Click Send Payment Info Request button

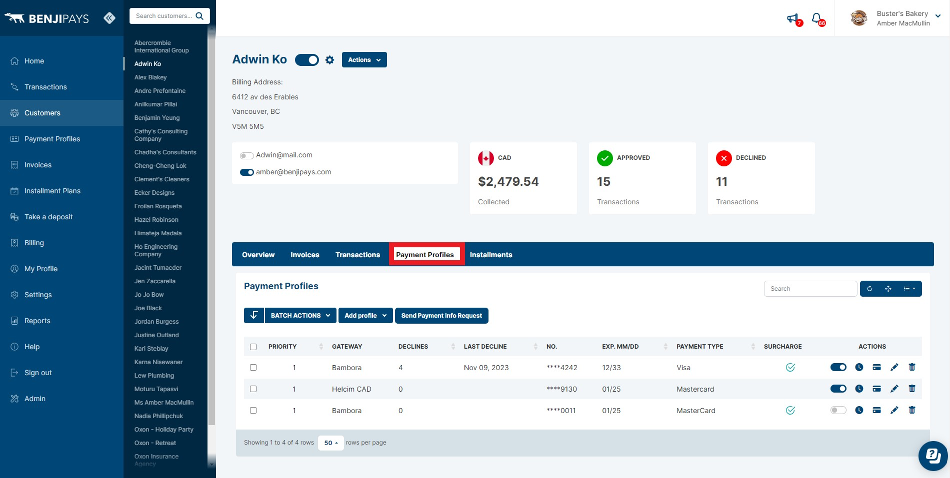pyautogui.click(x=441, y=315)
